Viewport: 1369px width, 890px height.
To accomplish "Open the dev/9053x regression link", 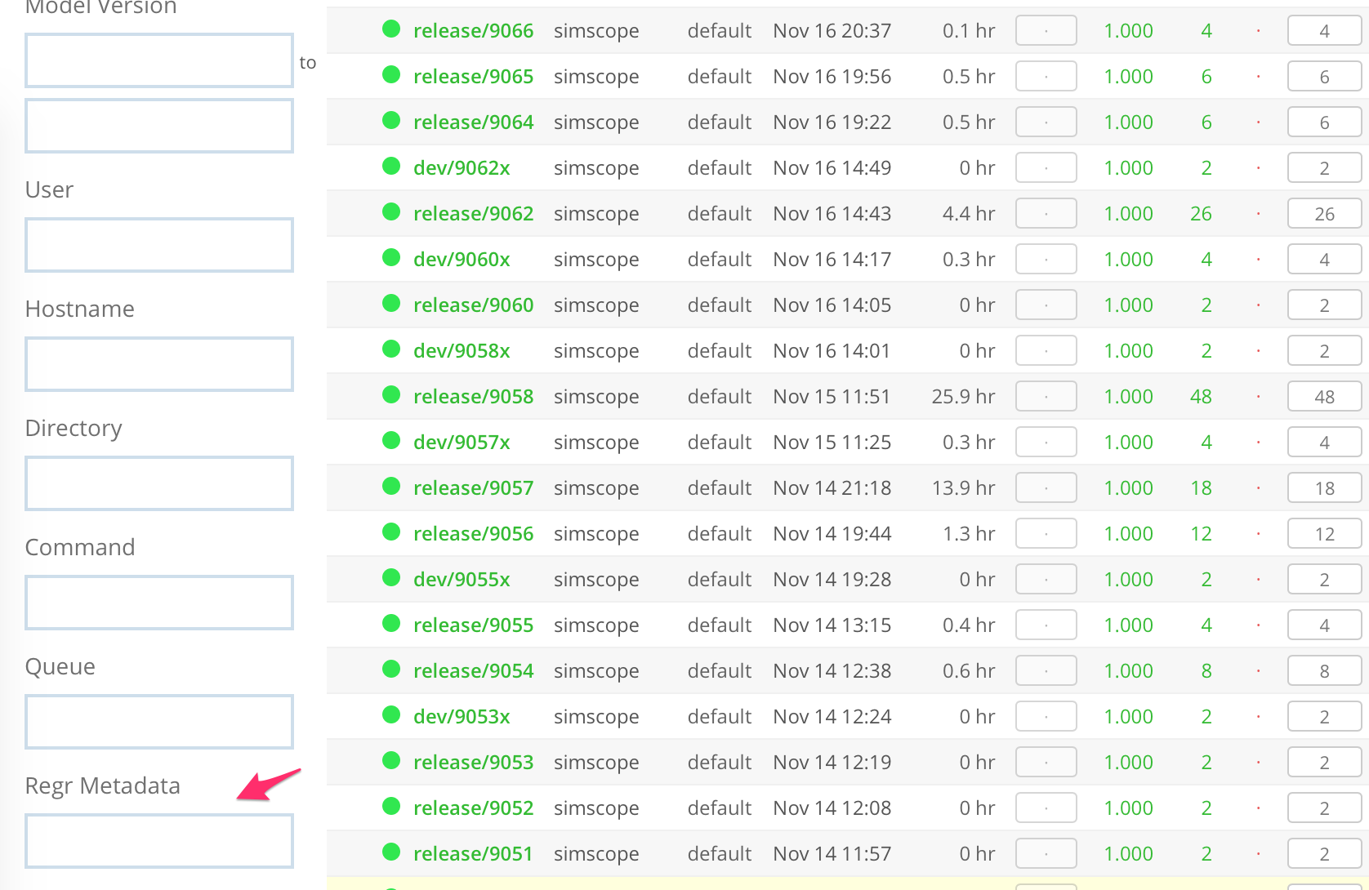I will (462, 717).
